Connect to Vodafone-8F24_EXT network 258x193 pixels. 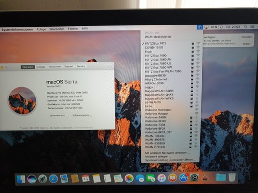[170, 132]
